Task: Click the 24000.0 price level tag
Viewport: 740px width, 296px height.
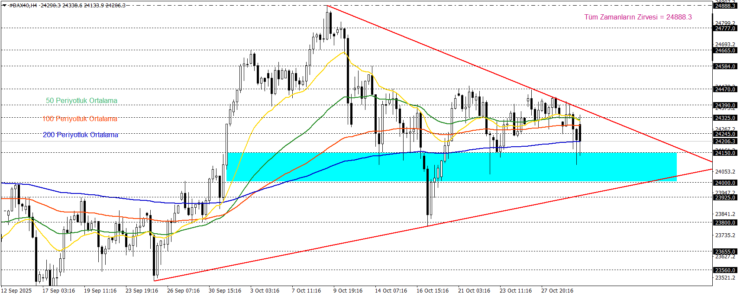Action: click(725, 183)
